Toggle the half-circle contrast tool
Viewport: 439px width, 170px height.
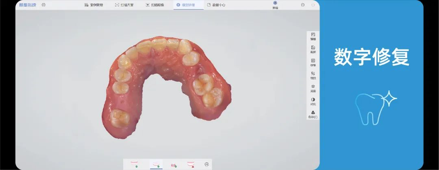tap(313, 101)
